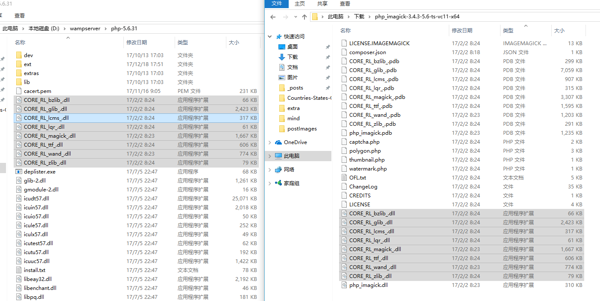Expand the OneDrive tree node
This screenshot has height=301, width=600.
270,142
